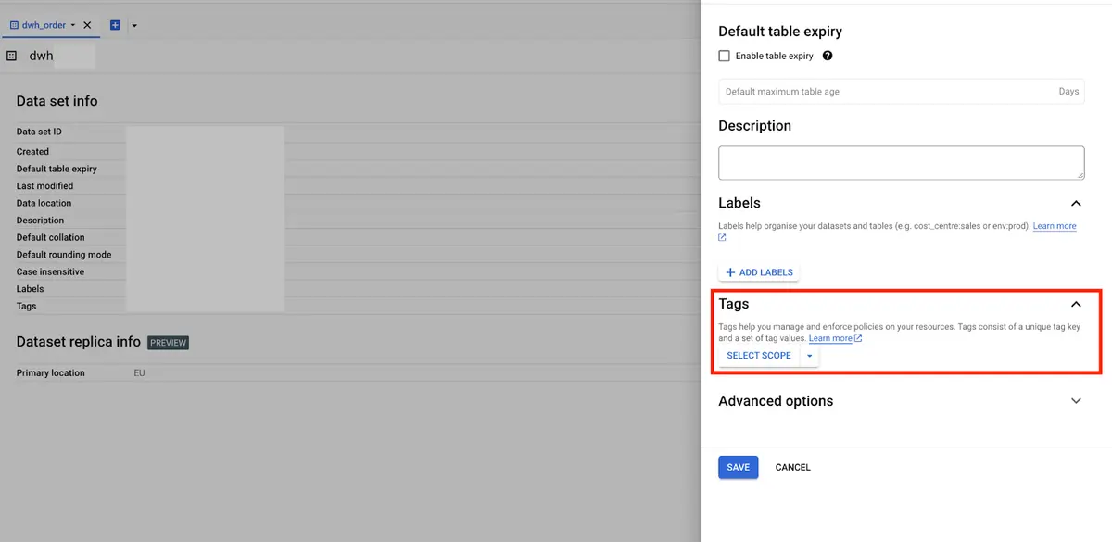Click the PREVIEW badge beside Dataset replica info
The image size is (1112, 542).
pyautogui.click(x=168, y=343)
